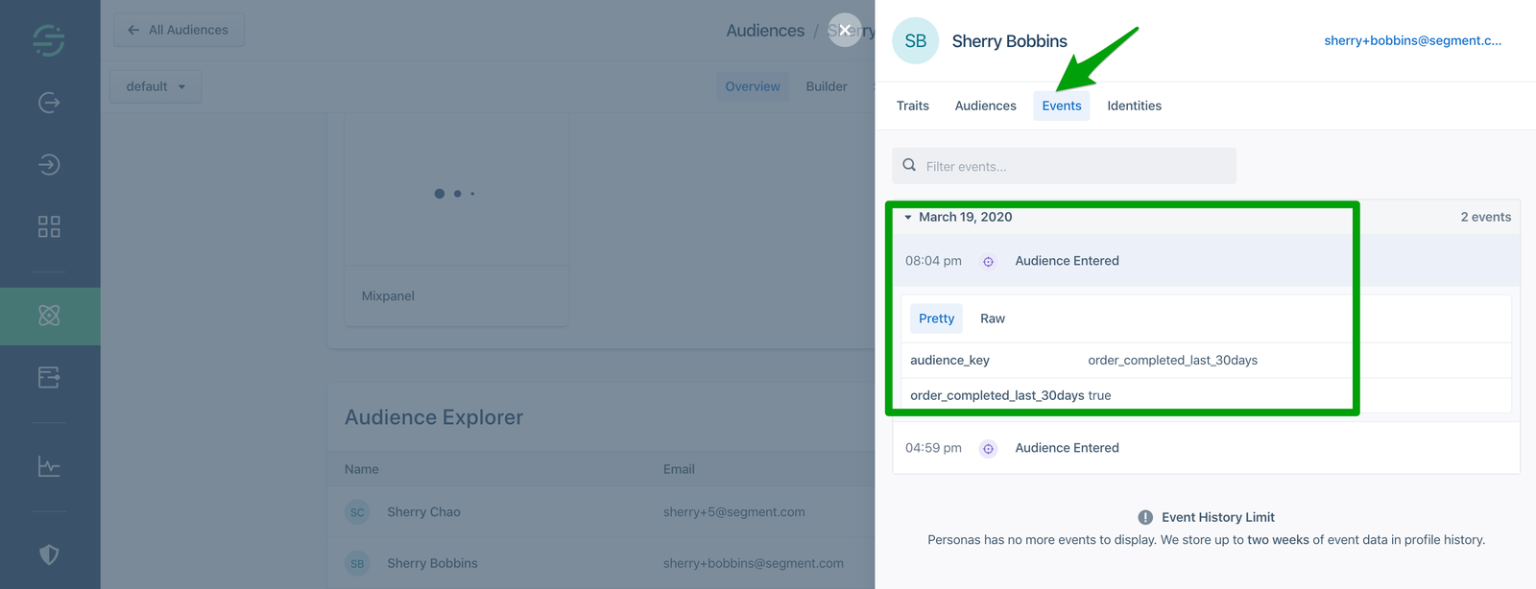Open the Audiences tab in profile panel

point(985,106)
